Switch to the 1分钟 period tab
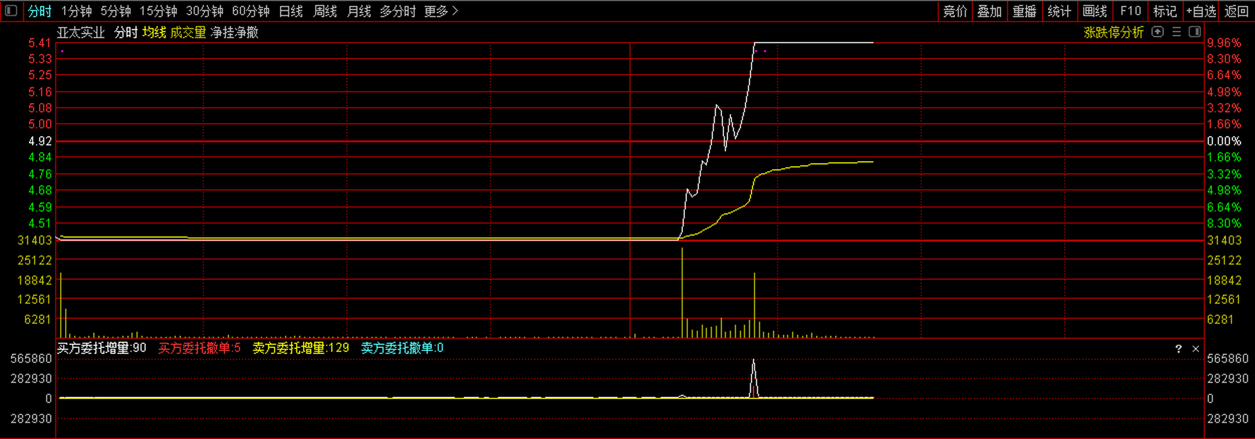This screenshot has width=1255, height=439. pos(77,11)
